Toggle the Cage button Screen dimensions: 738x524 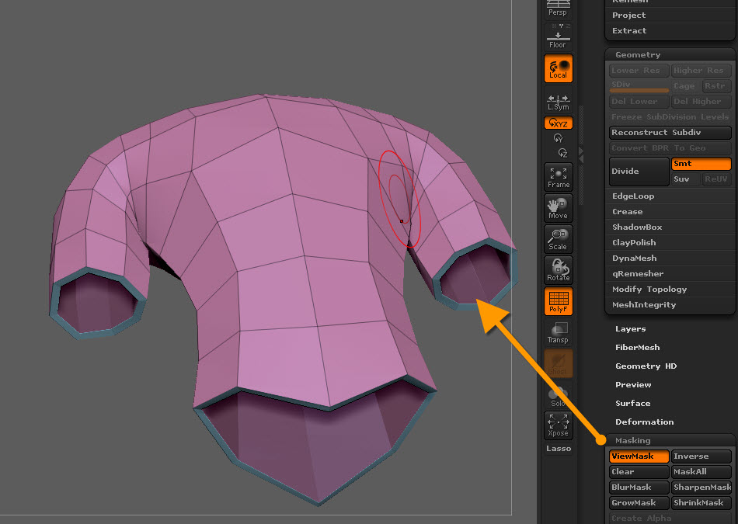click(685, 86)
